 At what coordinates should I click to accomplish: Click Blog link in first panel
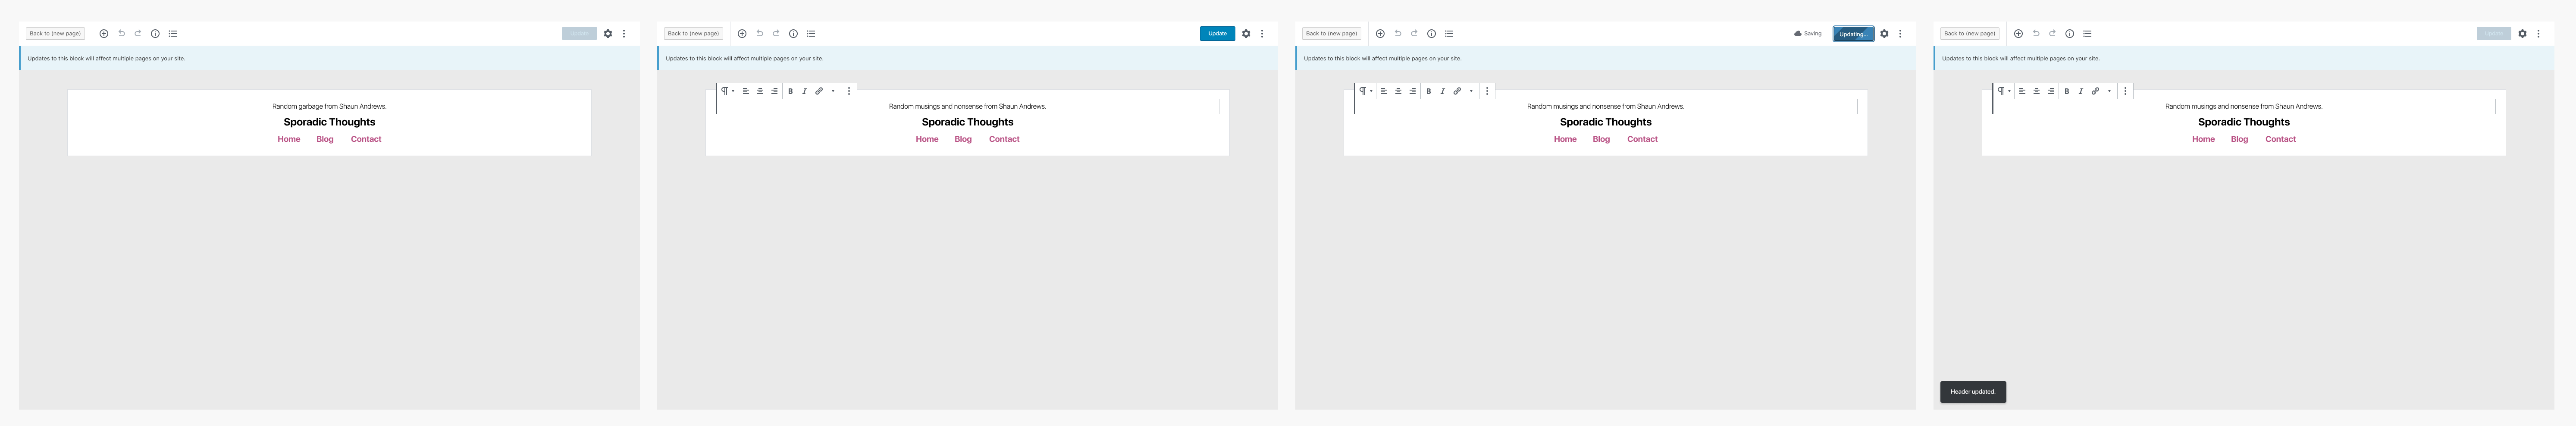point(325,139)
